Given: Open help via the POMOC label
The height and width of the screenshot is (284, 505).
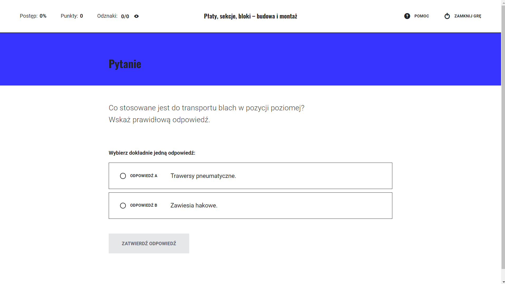Looking at the screenshot, I should pyautogui.click(x=421, y=16).
